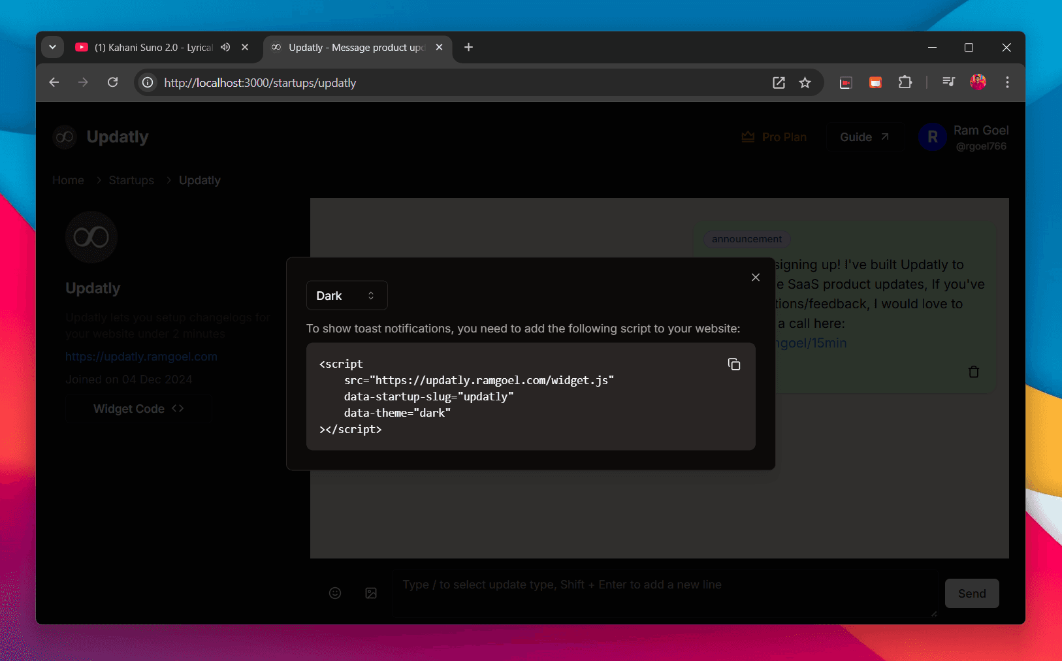Open the Widget Code button
This screenshot has height=661, width=1062.
[x=138, y=409]
